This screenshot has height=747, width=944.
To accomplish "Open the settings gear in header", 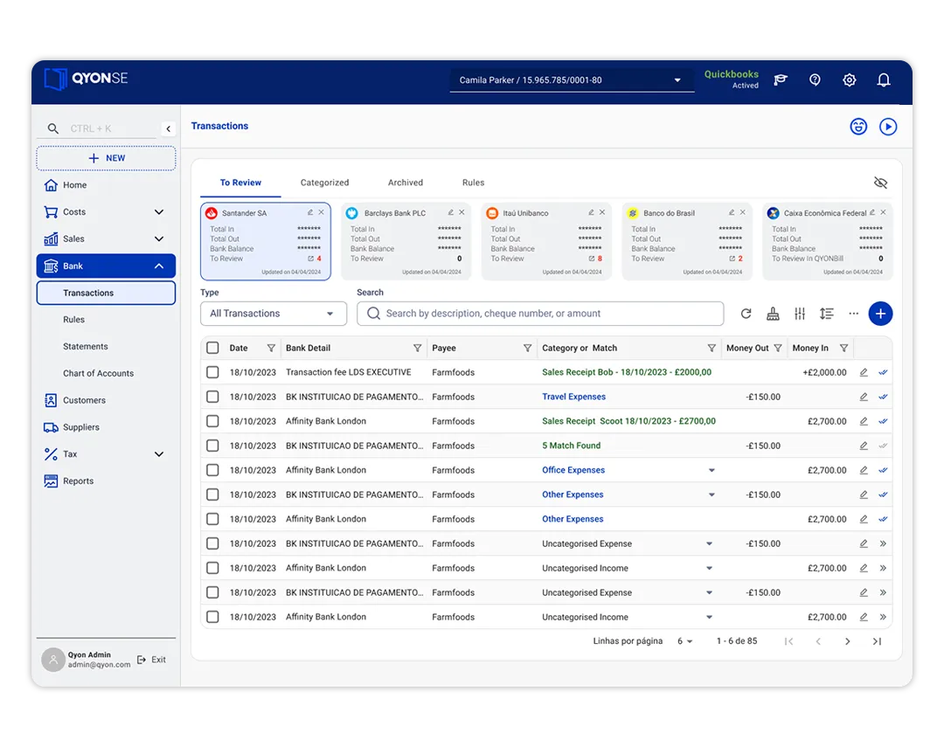I will (x=850, y=80).
